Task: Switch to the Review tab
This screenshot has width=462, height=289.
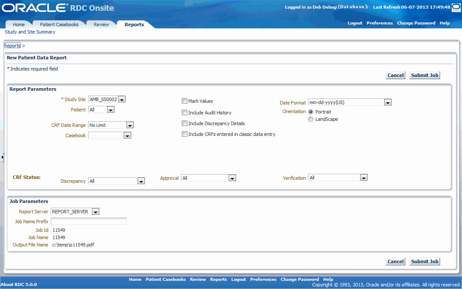Action: coord(101,25)
